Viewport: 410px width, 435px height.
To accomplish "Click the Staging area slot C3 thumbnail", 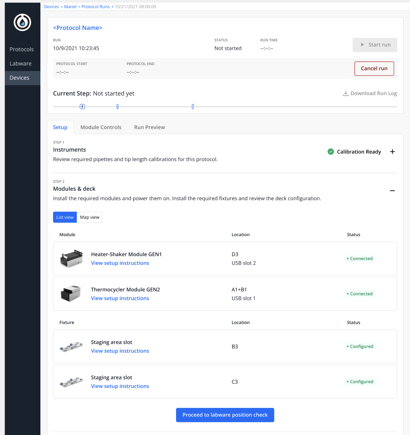I will [71, 381].
